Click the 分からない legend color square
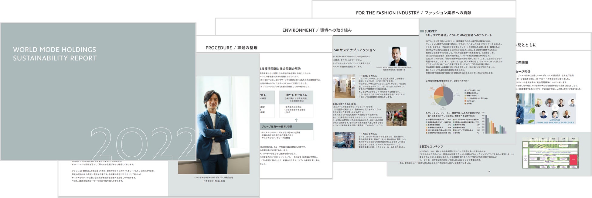Screen dimensions: 592x198 pos(465,101)
